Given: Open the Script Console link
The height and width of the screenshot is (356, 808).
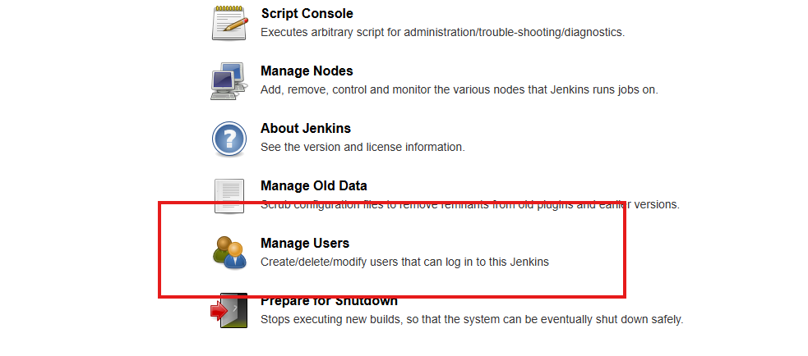Looking at the screenshot, I should (x=307, y=14).
